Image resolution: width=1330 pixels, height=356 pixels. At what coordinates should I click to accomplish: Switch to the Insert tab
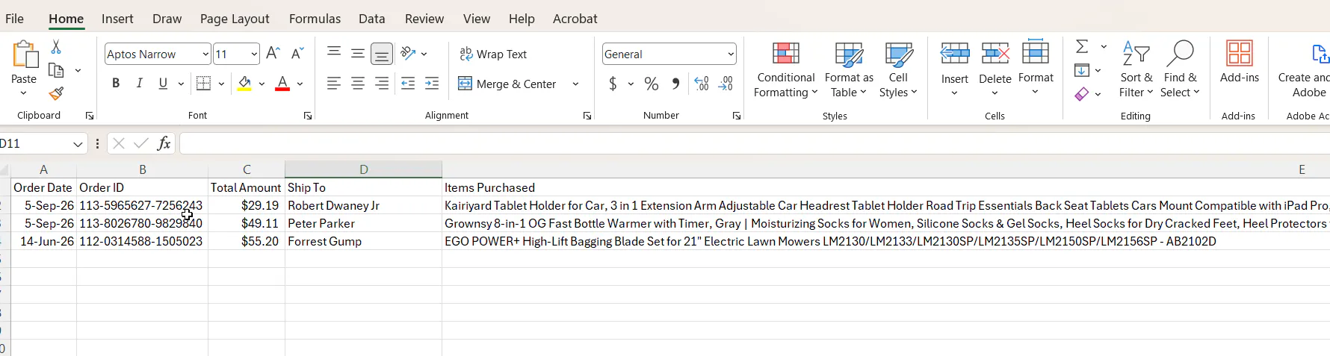click(x=117, y=19)
